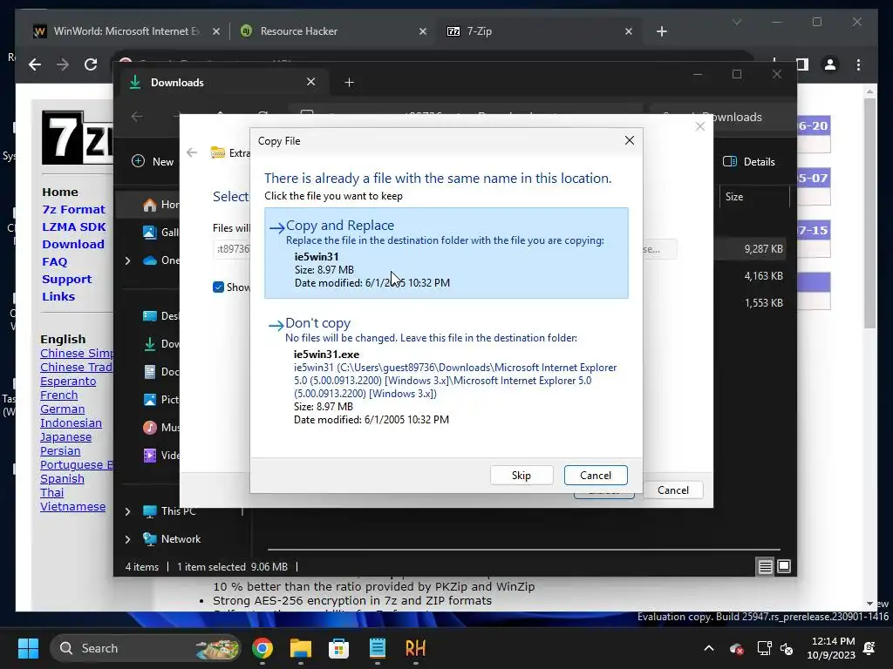
Task: Go back arrow in Extract wizard
Action: [192, 152]
